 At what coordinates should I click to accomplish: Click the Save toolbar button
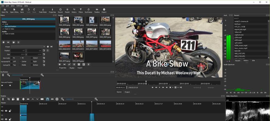22,11
